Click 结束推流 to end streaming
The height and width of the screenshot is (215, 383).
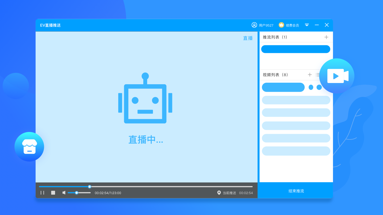click(296, 191)
